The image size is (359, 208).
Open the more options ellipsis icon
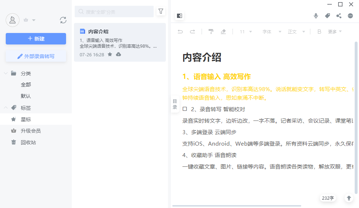point(350,16)
